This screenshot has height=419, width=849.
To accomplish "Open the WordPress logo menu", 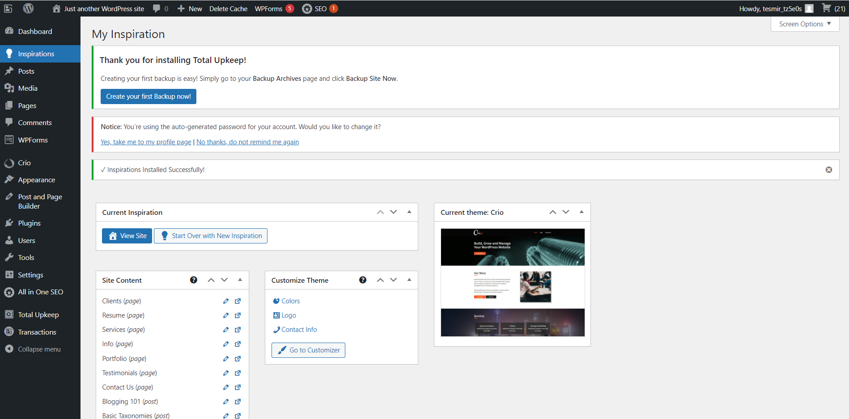I will click(x=28, y=8).
